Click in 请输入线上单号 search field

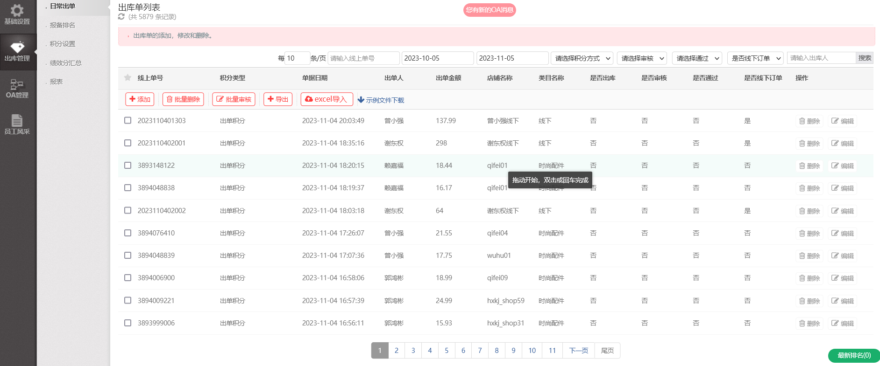click(363, 58)
